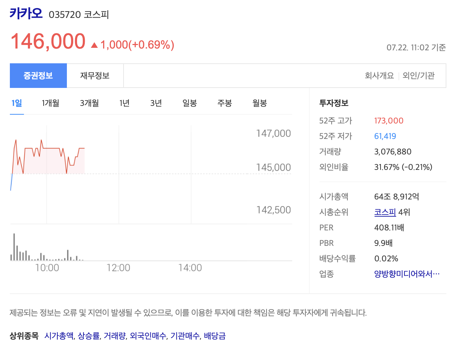Open the 외국인매수 top stocks link

148,336
